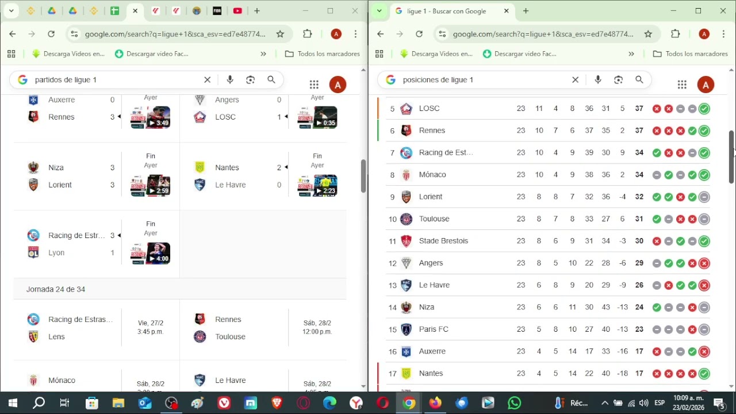Expand more bookmarks chevron in right window

pyautogui.click(x=631, y=54)
